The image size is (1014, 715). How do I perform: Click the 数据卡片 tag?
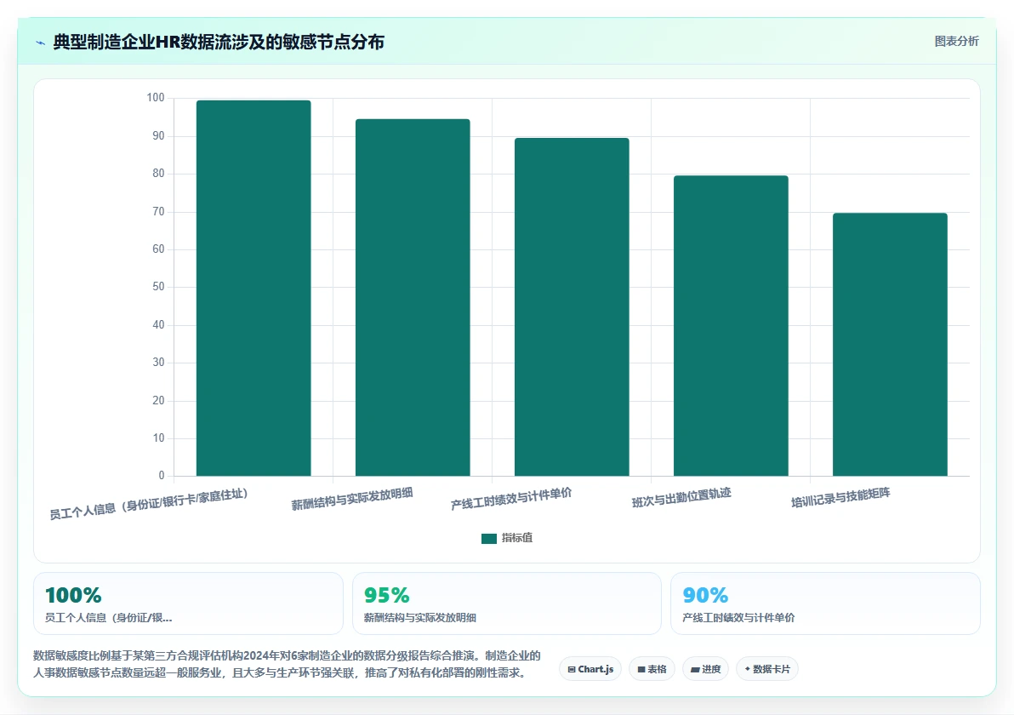pyautogui.click(x=767, y=669)
